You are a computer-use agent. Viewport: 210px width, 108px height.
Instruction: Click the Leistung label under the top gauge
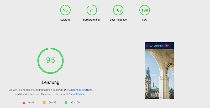pyautogui.click(x=65, y=20)
